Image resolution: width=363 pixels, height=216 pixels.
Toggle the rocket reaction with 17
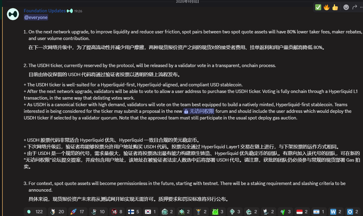click(x=77, y=212)
